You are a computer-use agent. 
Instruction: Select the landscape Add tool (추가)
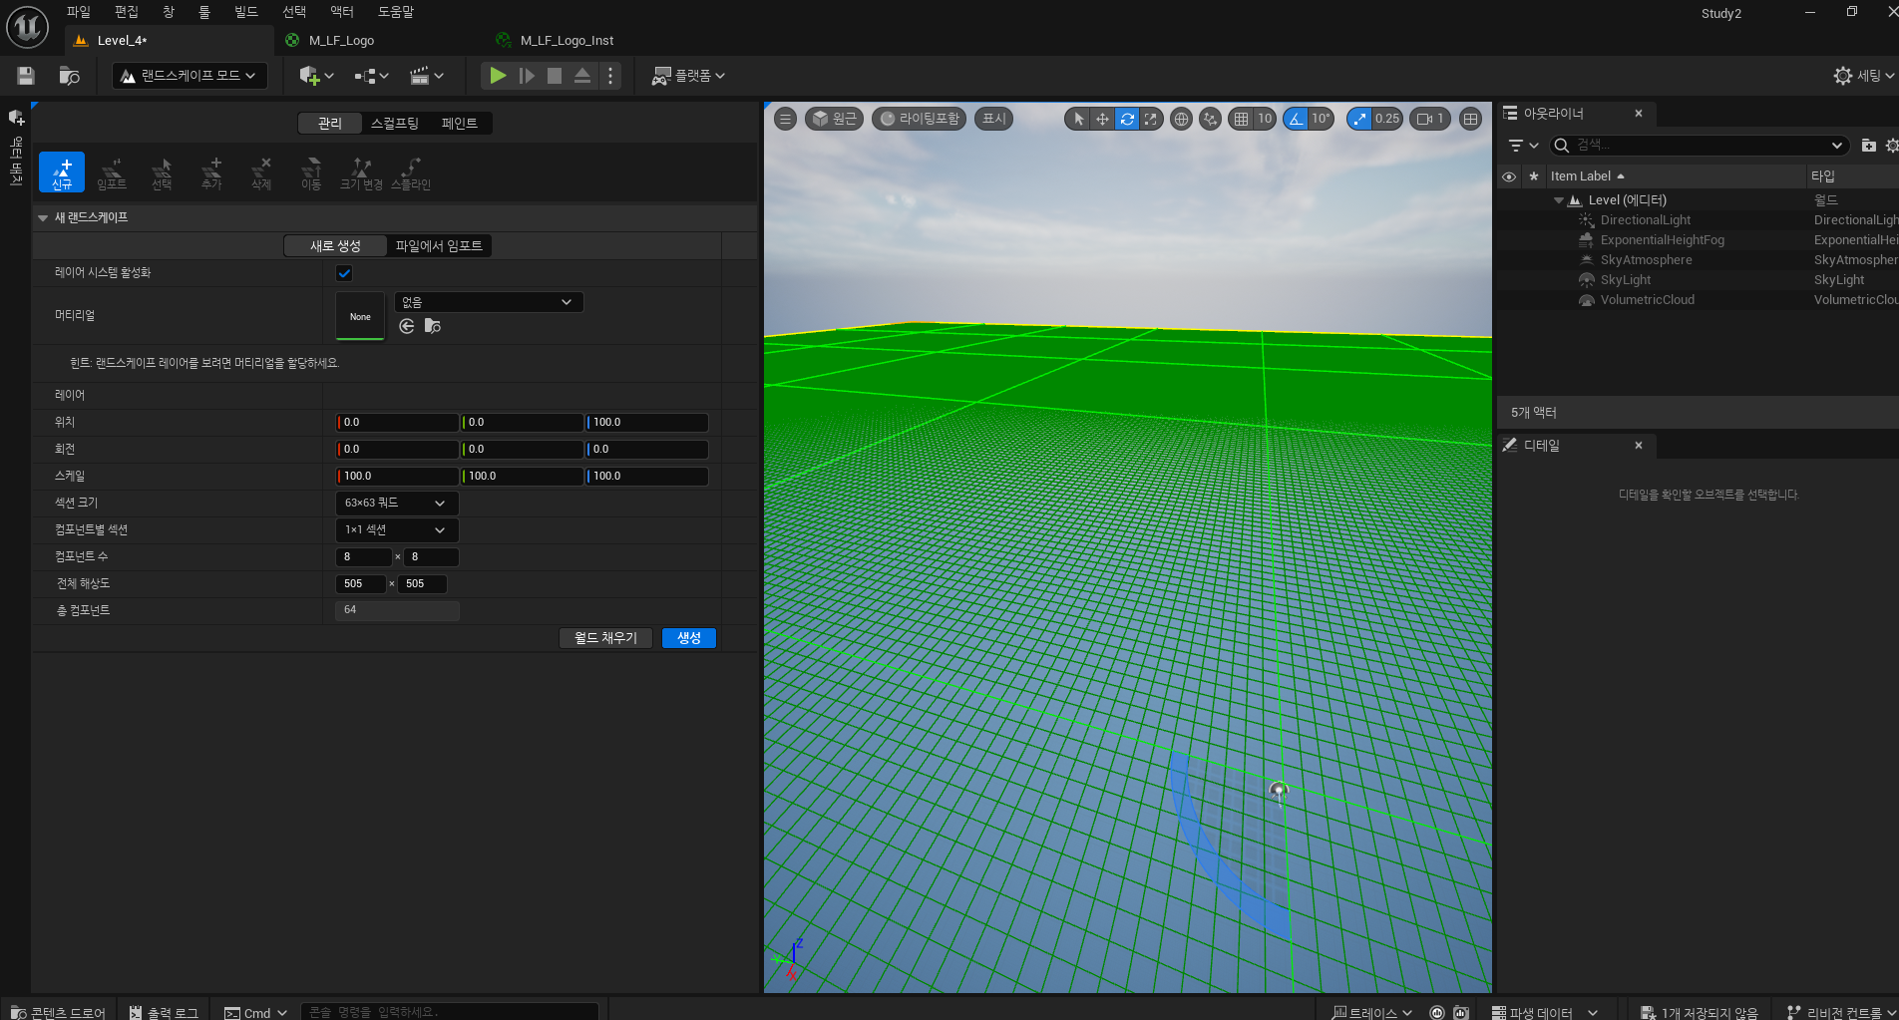tap(211, 171)
